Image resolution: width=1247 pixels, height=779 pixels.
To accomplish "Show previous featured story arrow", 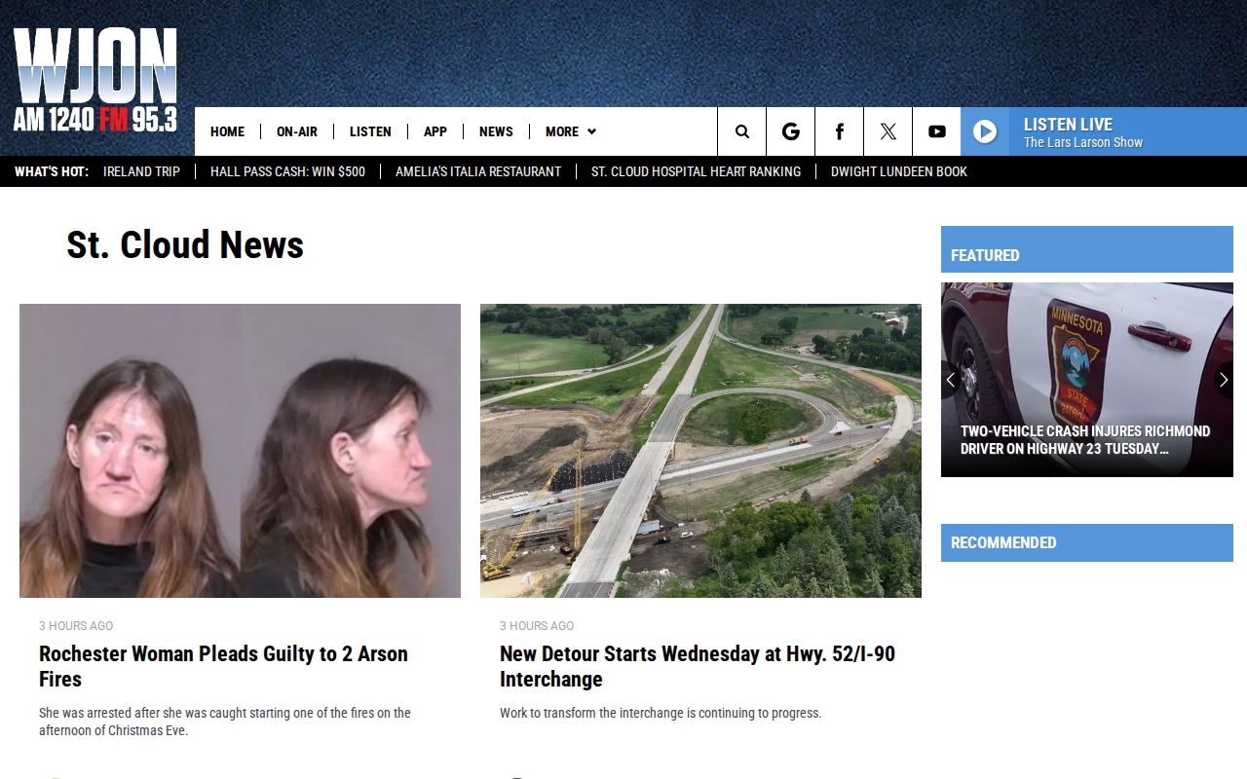I will point(951,380).
